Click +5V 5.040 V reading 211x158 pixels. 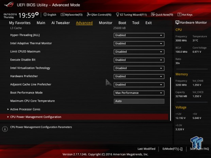tap(197, 118)
